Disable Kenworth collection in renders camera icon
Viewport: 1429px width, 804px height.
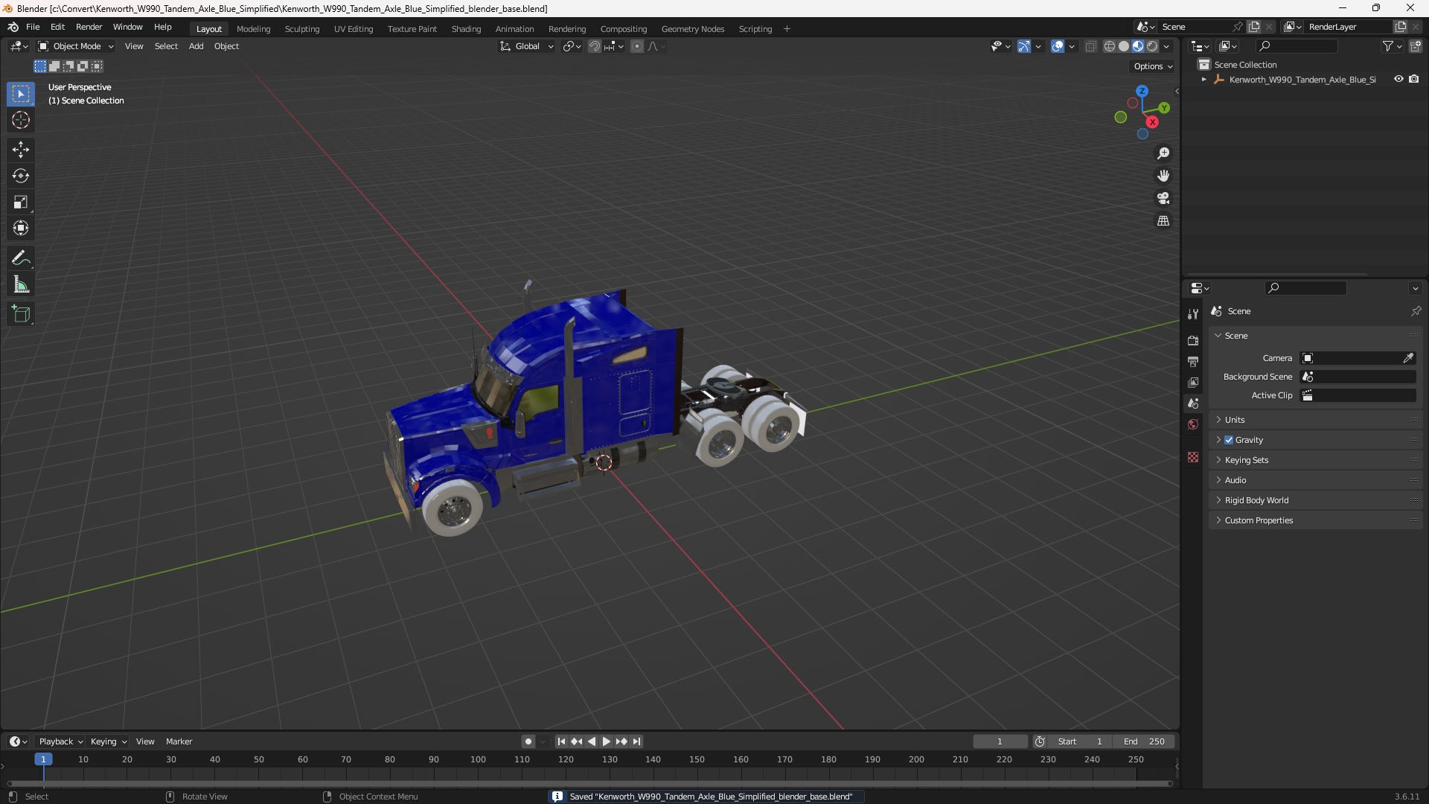tap(1414, 79)
